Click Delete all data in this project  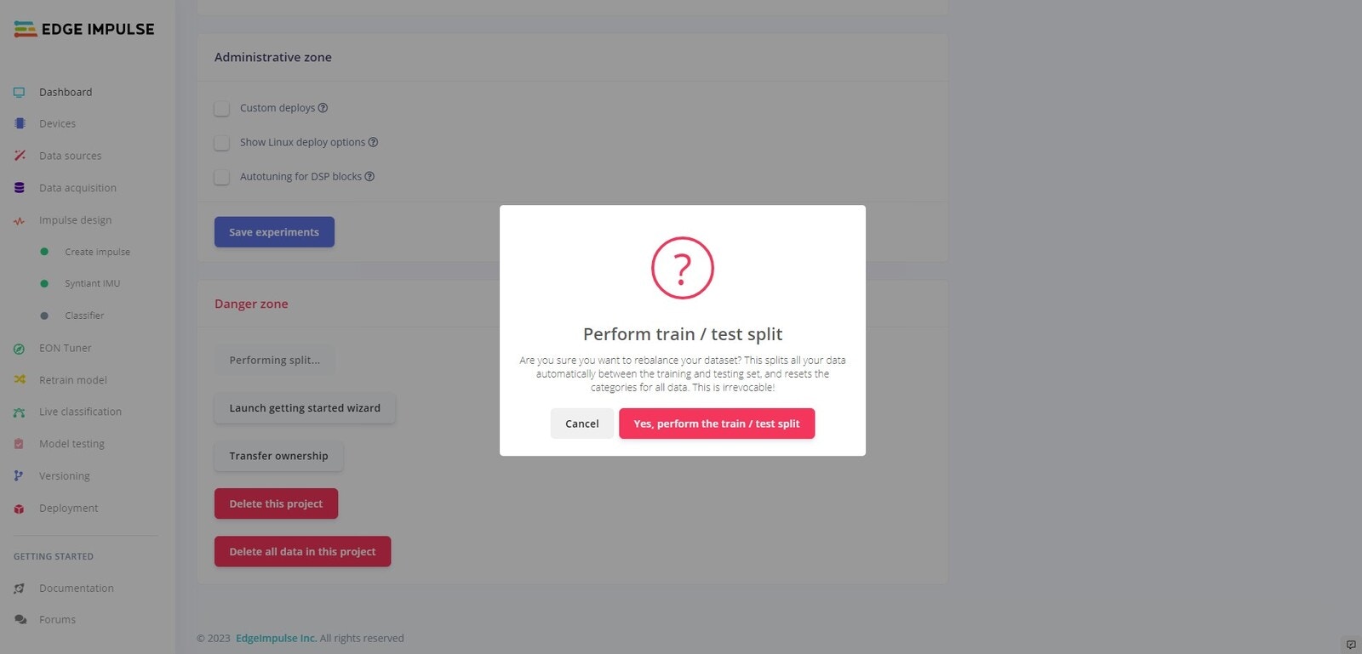pyautogui.click(x=302, y=551)
